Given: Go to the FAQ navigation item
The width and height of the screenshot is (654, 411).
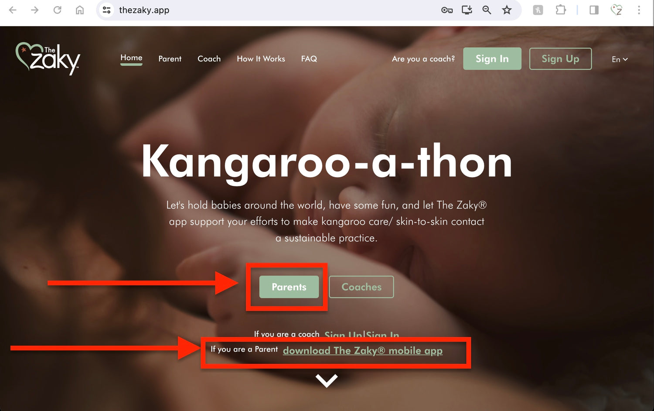Looking at the screenshot, I should point(309,58).
